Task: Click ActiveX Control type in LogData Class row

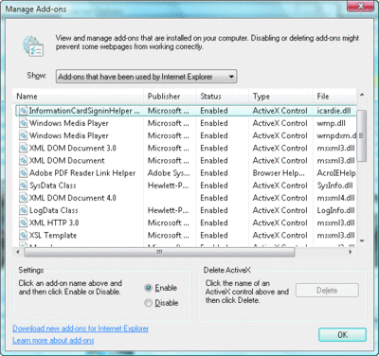Action: click(x=280, y=210)
